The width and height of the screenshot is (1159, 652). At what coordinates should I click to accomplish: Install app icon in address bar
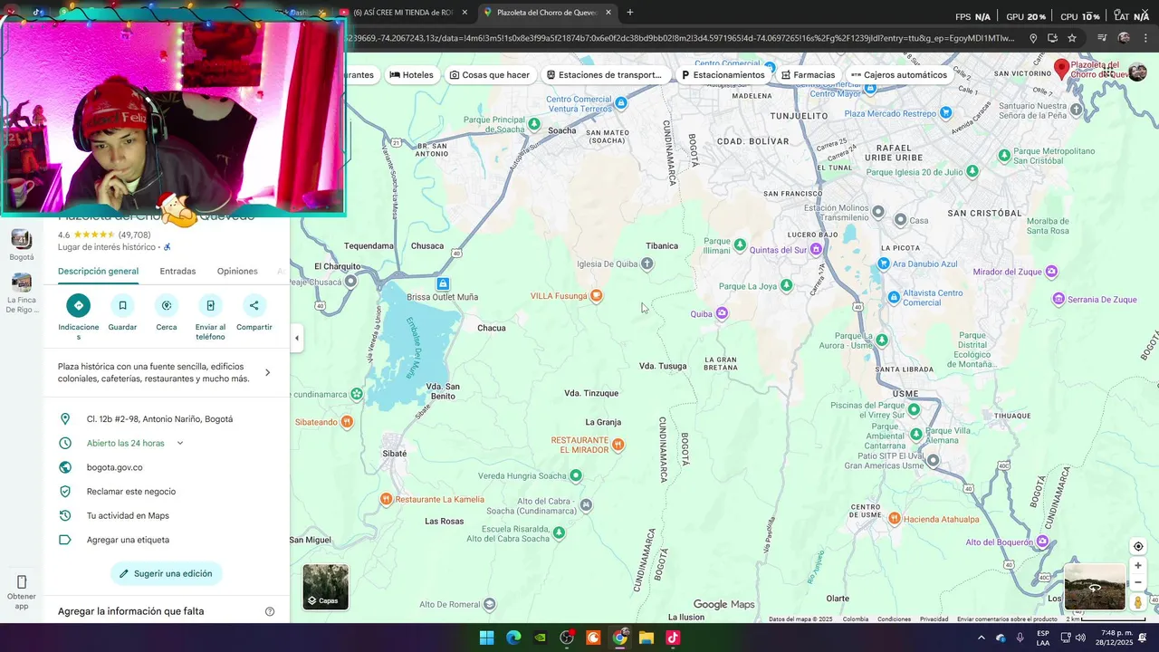tap(1052, 38)
